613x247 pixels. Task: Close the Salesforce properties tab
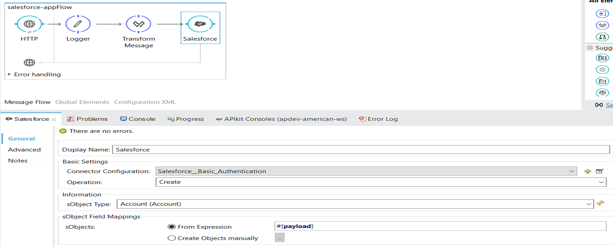coord(54,120)
